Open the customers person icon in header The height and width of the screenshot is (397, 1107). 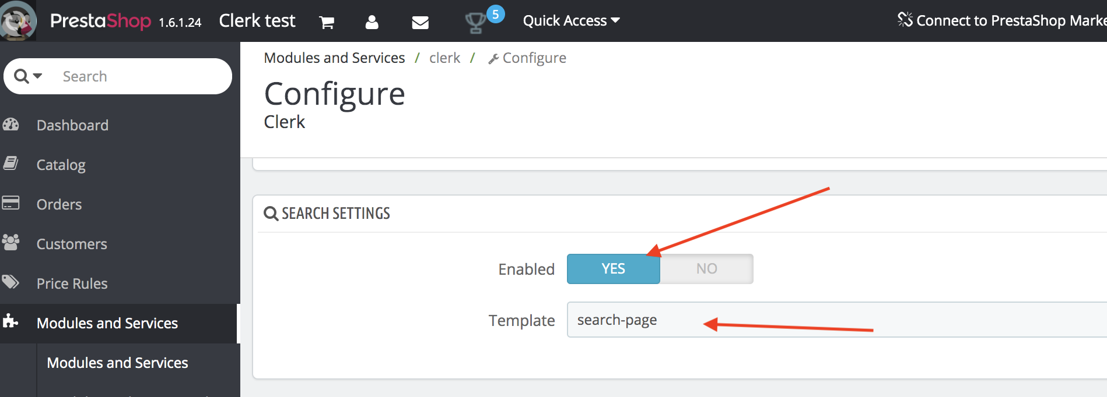click(x=372, y=22)
